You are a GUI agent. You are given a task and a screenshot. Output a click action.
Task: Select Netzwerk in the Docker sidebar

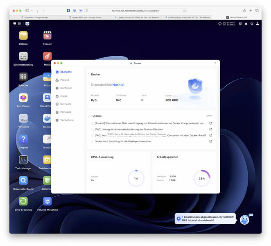click(65, 104)
